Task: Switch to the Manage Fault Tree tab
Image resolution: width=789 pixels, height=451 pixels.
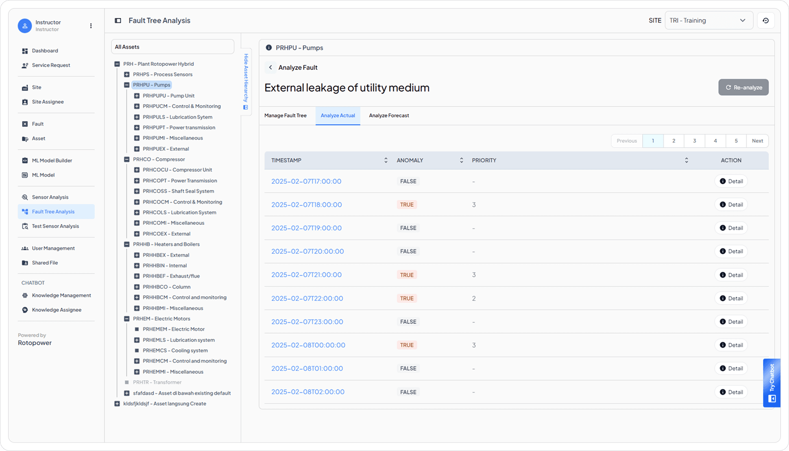Action: tap(285, 115)
